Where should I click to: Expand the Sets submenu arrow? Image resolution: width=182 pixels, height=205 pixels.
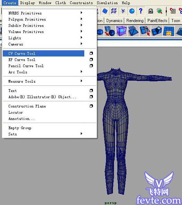(82, 133)
